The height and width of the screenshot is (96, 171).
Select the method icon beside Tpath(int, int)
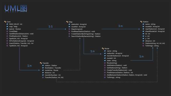click(x=7, y=46)
